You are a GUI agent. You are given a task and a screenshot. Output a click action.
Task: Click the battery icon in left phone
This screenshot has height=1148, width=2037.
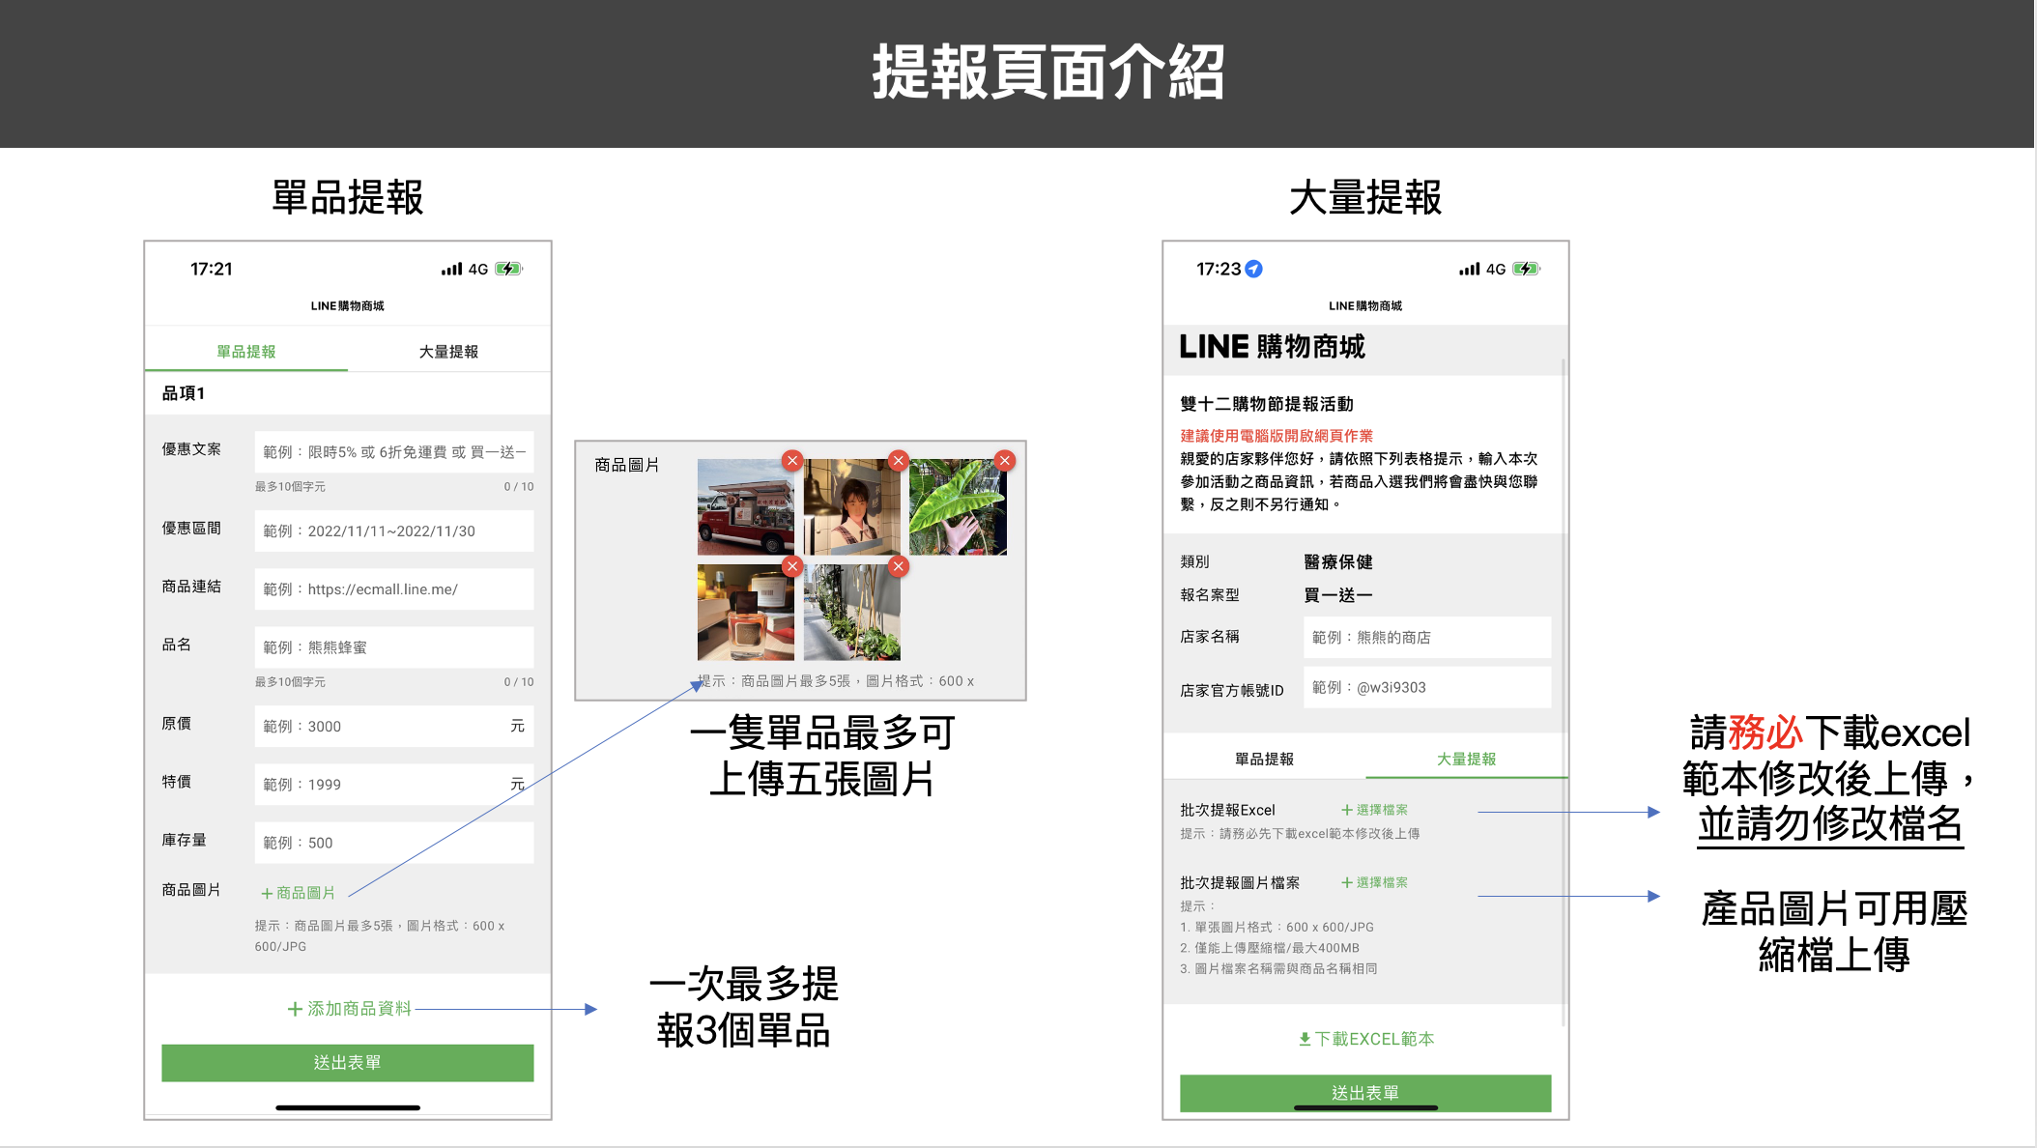[x=509, y=269]
